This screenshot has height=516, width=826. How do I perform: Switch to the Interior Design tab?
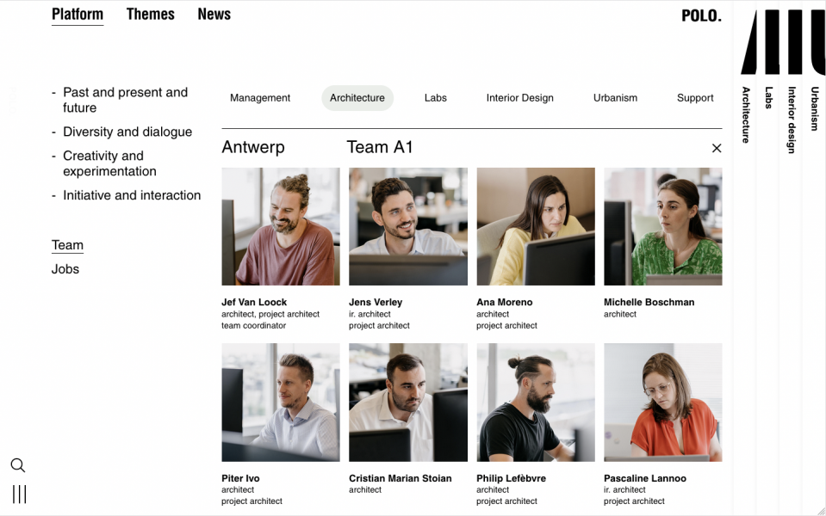click(520, 98)
